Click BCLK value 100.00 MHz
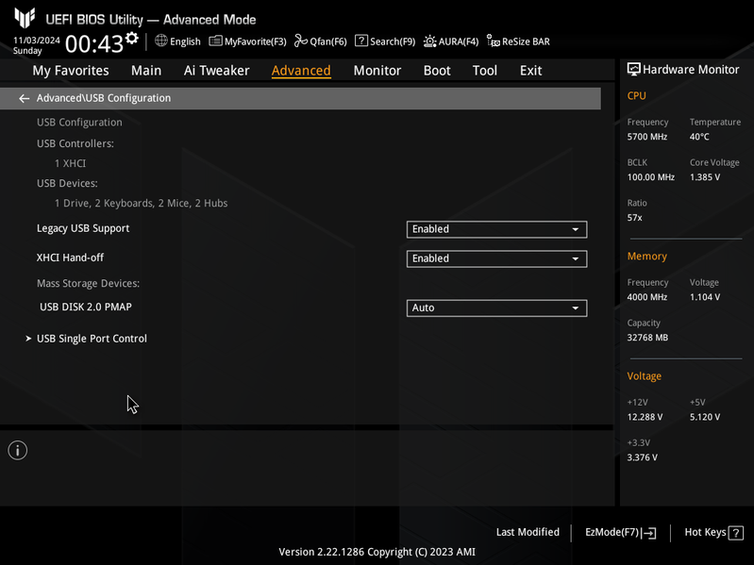Screen dimensions: 754x565 (650, 177)
